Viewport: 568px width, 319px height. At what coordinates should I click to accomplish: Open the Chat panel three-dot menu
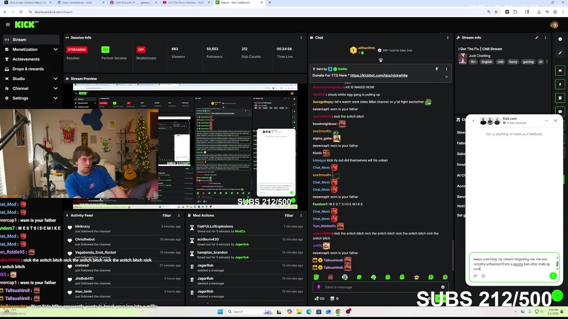pos(447,38)
